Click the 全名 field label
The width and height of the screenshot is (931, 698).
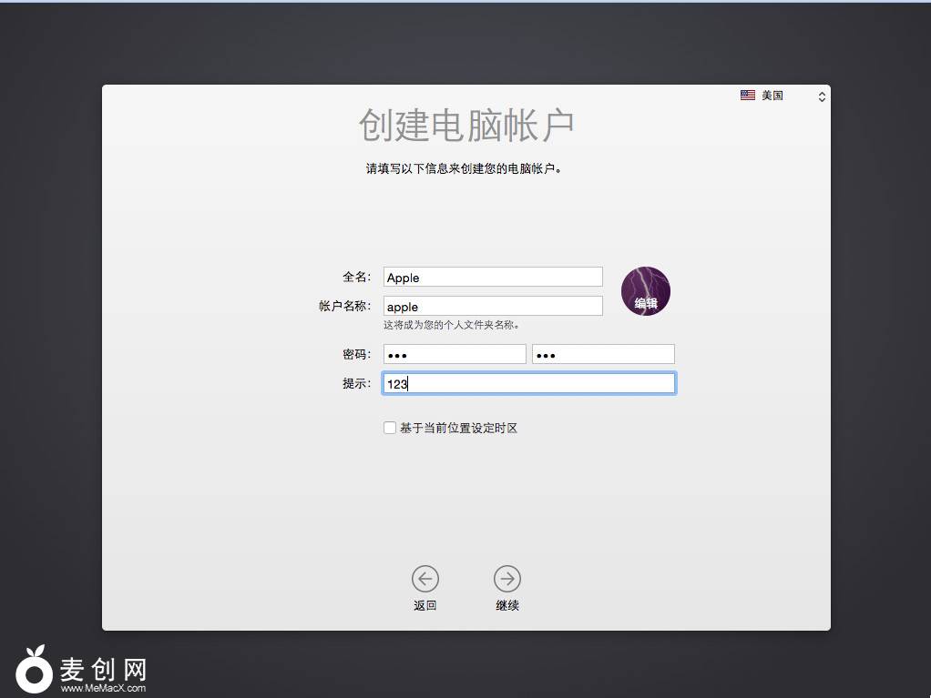(356, 277)
